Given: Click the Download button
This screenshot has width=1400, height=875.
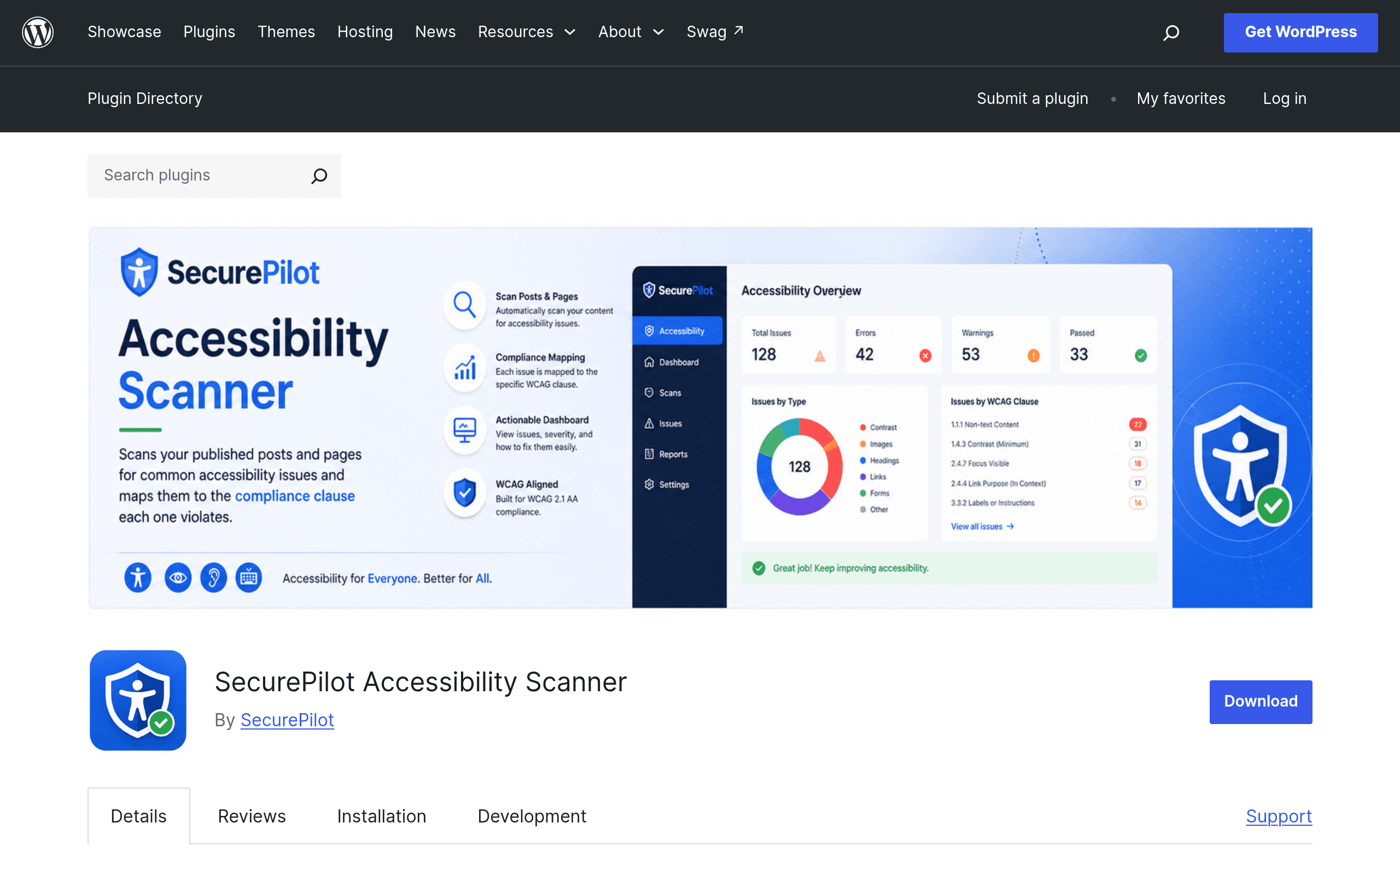Looking at the screenshot, I should click(x=1261, y=702).
